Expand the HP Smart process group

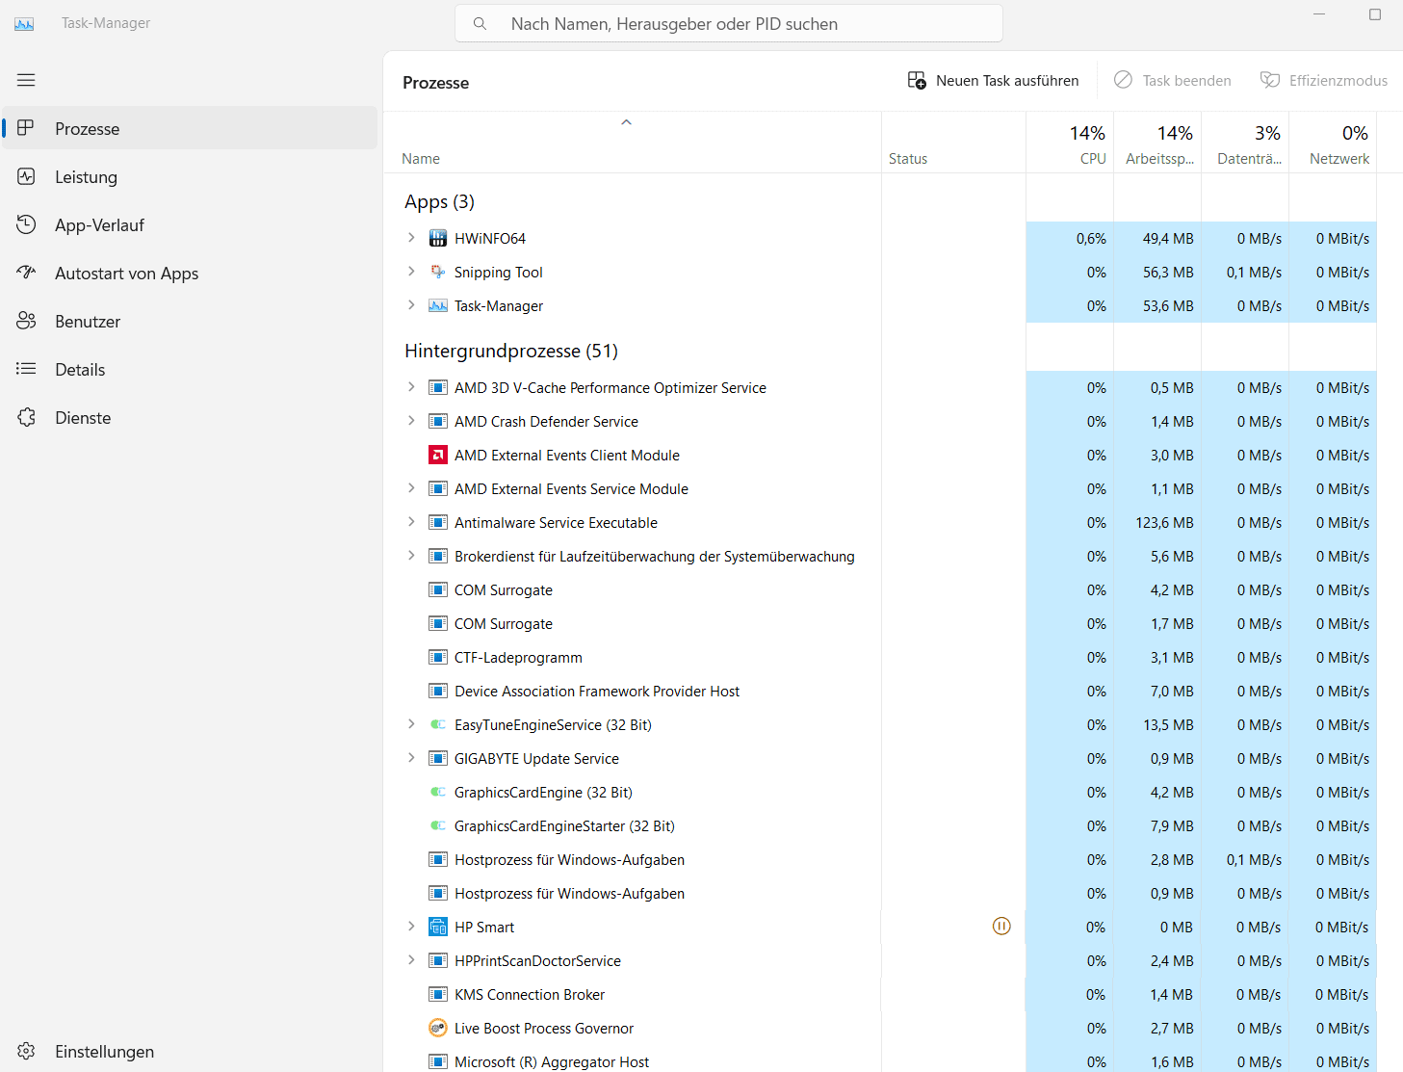click(411, 926)
